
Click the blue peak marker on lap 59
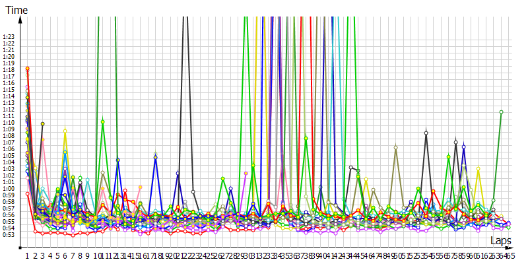pos(464,147)
